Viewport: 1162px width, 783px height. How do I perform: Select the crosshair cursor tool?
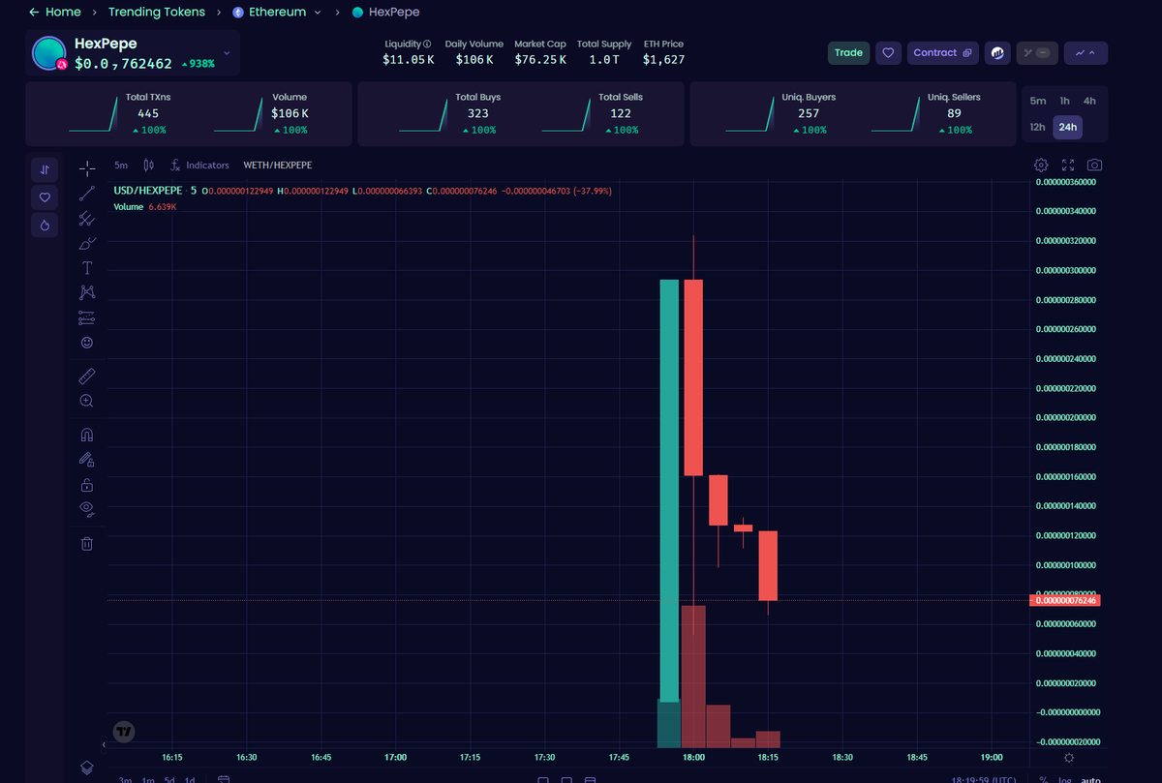point(87,168)
